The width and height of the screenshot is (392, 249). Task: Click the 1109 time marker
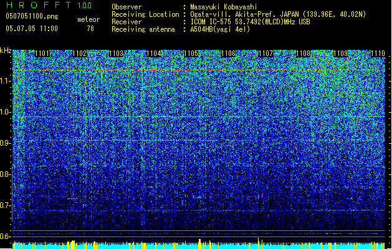[340, 54]
